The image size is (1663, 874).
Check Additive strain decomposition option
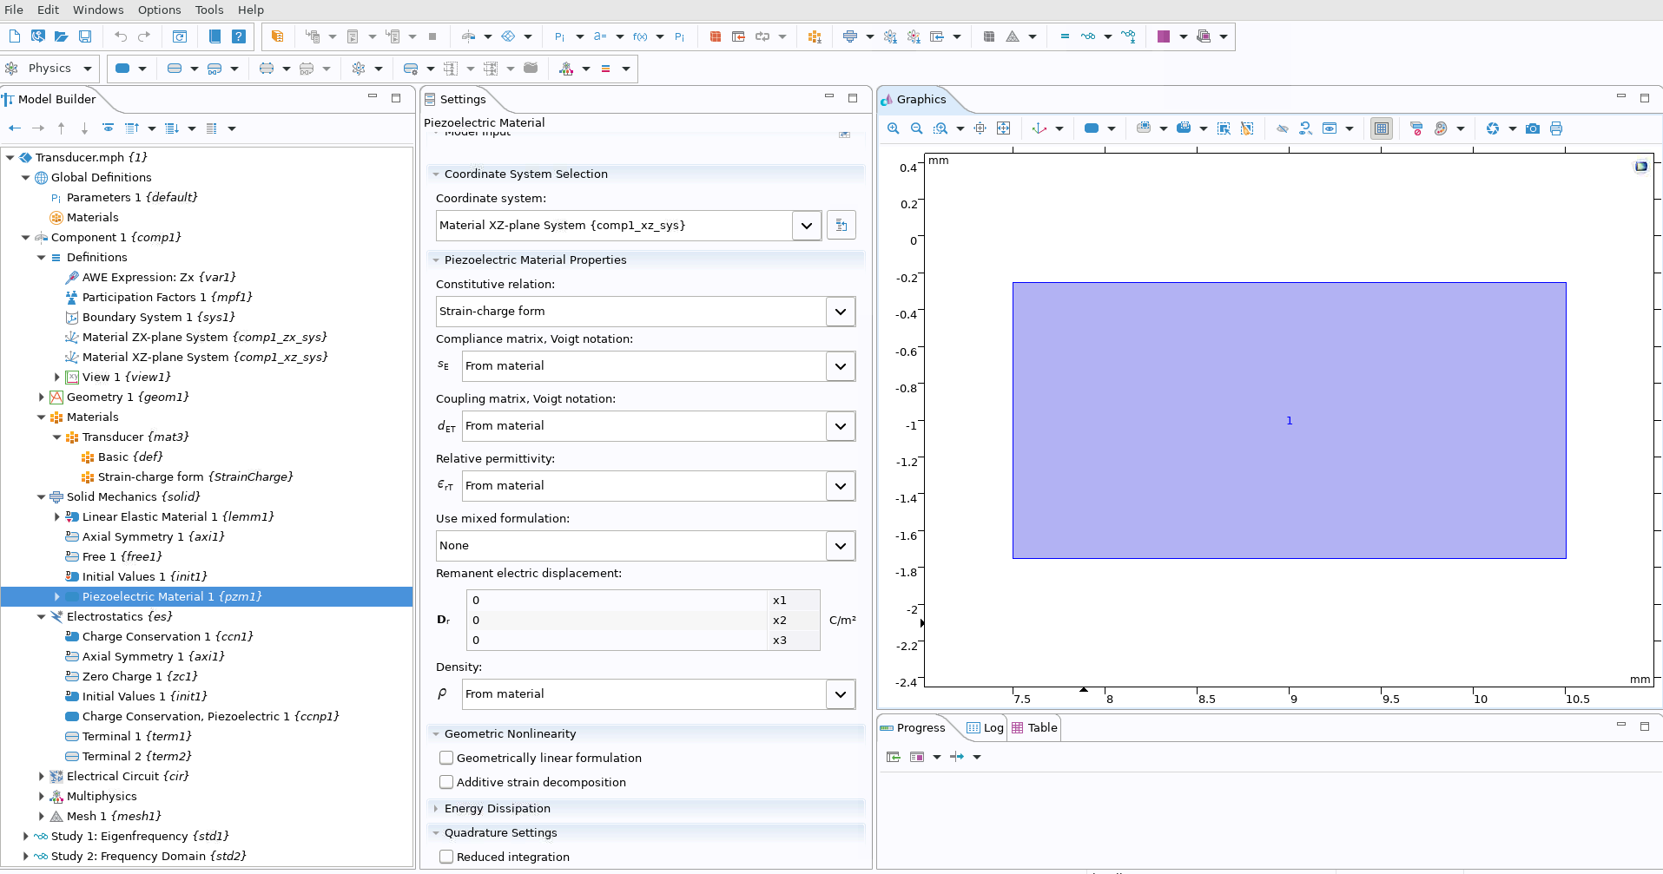(446, 782)
